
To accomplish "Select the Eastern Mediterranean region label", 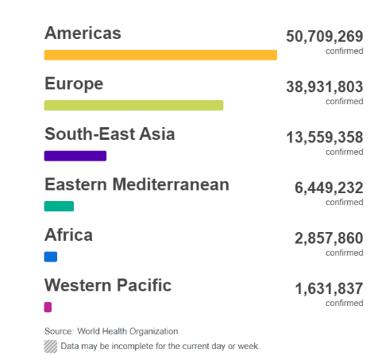I will (137, 184).
